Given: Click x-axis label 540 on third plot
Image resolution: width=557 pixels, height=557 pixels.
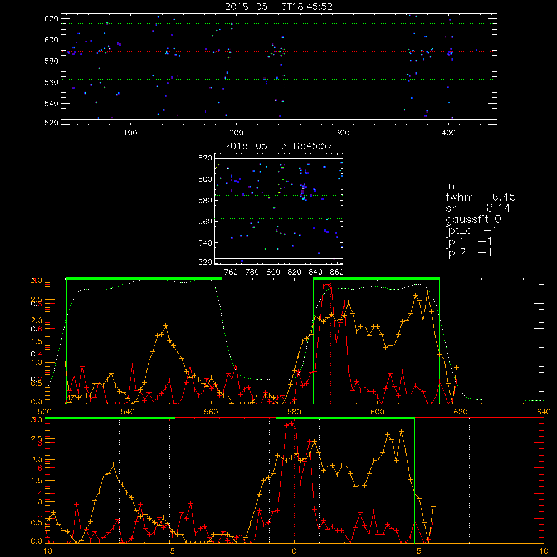Looking at the screenshot, I should pos(128,412).
